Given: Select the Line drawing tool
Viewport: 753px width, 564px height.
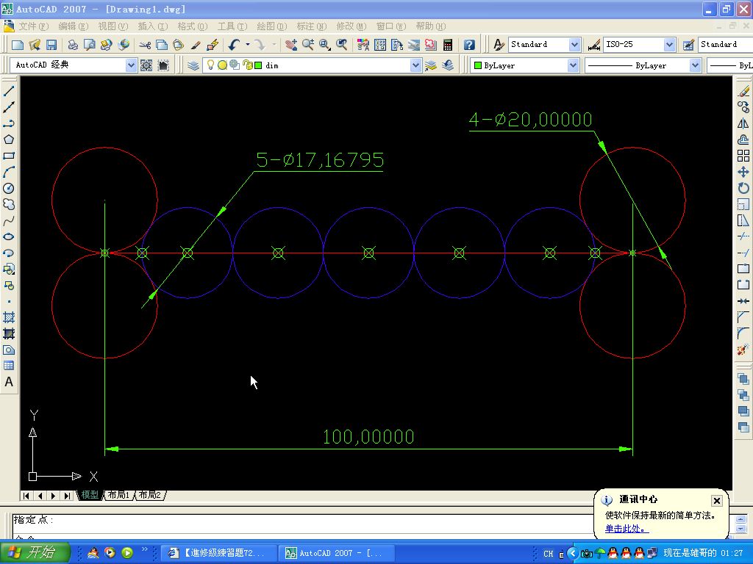Looking at the screenshot, I should point(9,91).
